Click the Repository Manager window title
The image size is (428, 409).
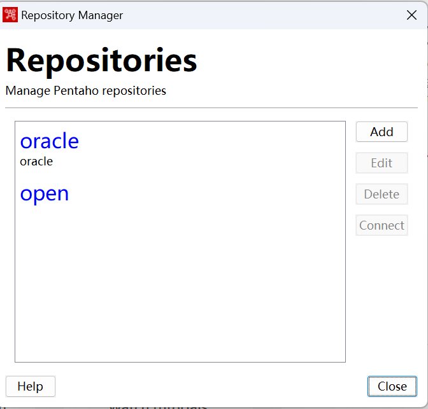pos(72,15)
